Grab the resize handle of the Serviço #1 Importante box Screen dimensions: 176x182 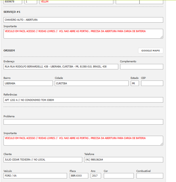coord(162,37)
